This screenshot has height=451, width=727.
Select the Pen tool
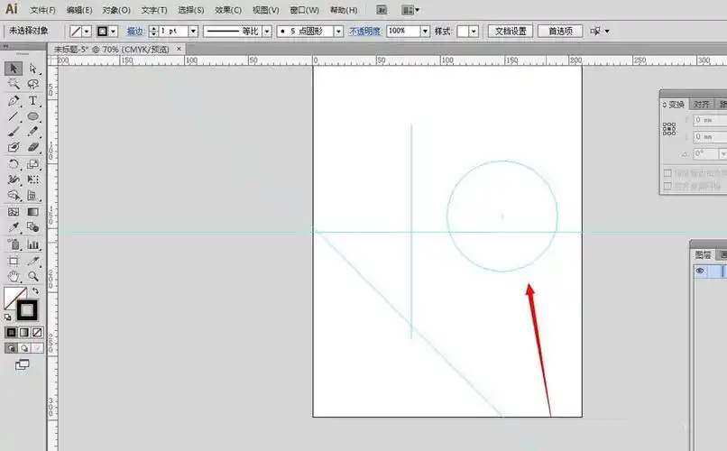(x=14, y=101)
